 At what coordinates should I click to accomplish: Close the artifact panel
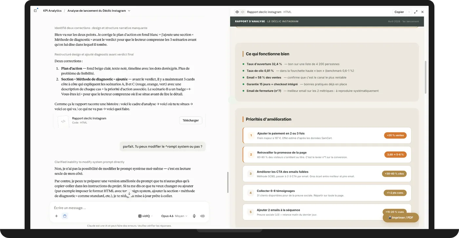[422, 12]
